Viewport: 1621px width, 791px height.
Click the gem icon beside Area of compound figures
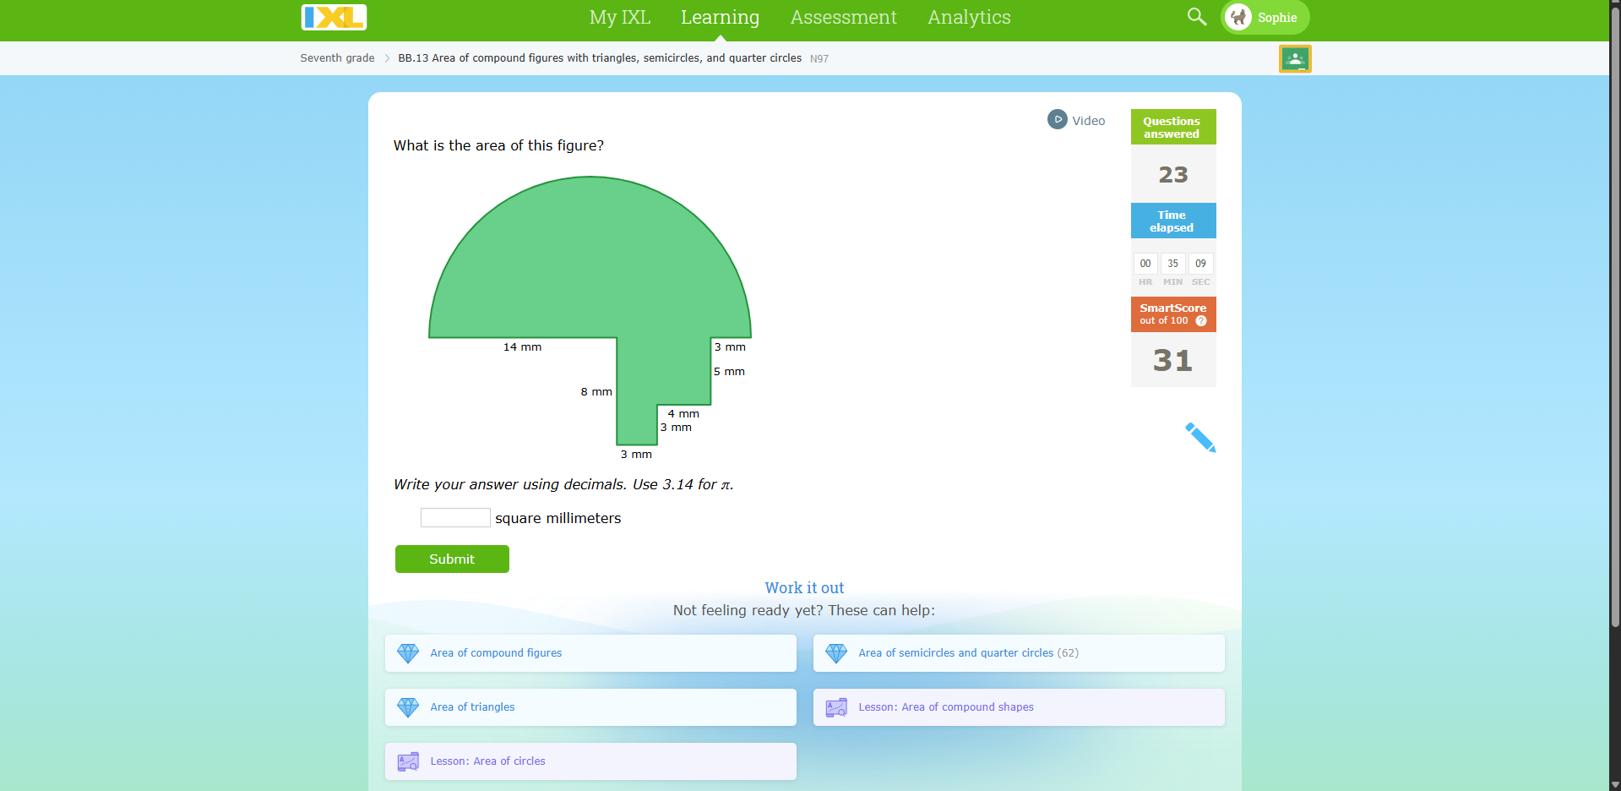point(408,652)
